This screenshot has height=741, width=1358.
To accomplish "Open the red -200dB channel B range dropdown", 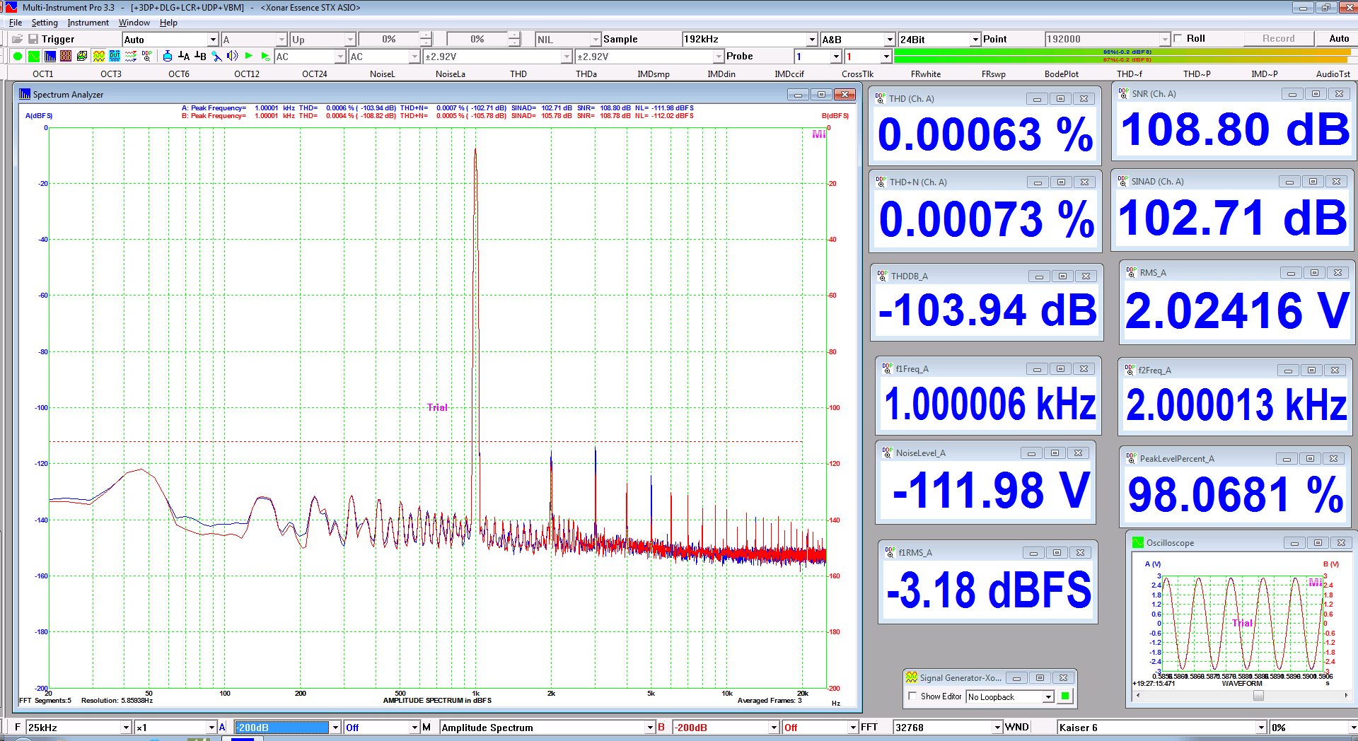I will (774, 727).
